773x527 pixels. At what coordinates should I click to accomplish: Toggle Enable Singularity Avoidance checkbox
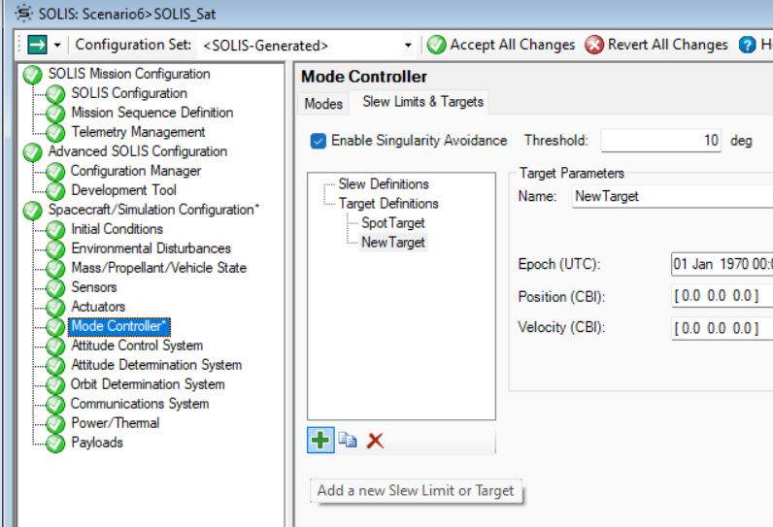318,141
